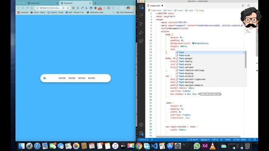Screen dimensions: 269x151
Task: Click the Port: 5500 Live Server status
Action: click(x=240, y=140)
